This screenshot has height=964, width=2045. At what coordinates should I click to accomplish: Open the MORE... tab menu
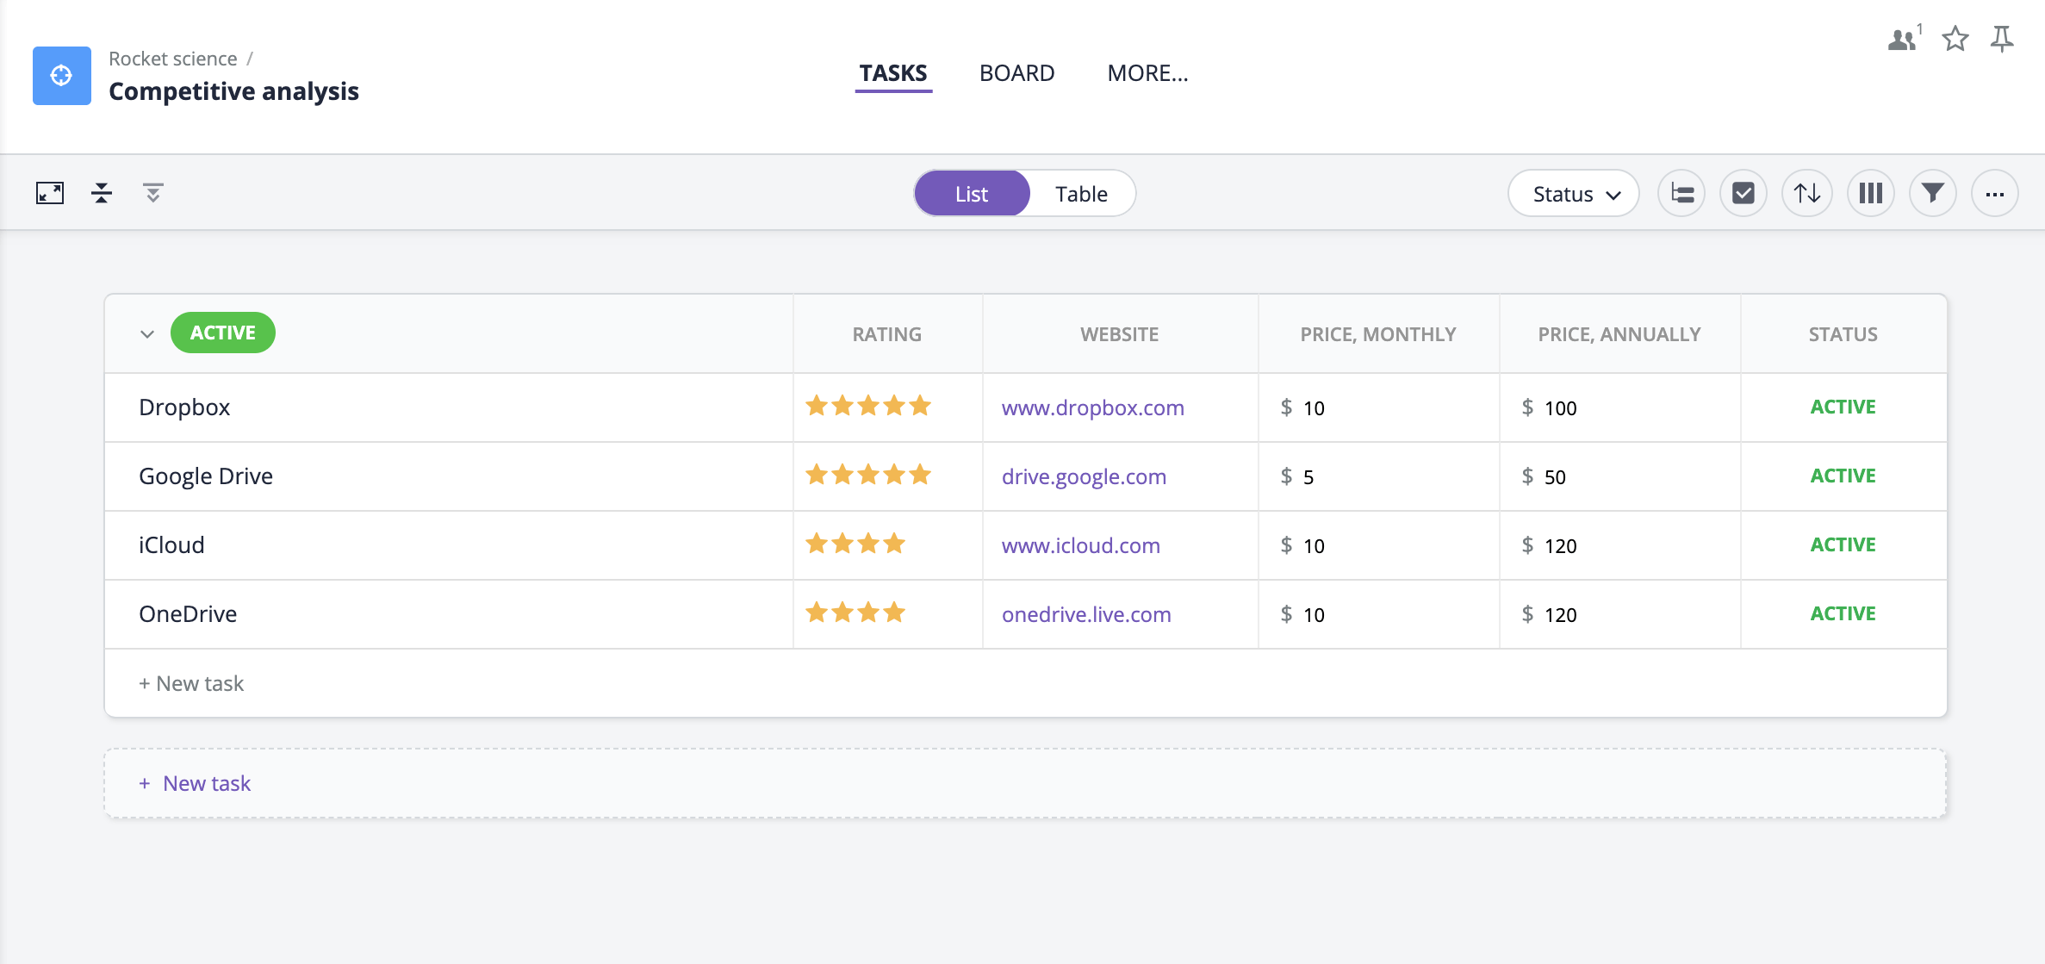point(1147,73)
